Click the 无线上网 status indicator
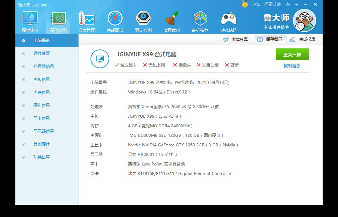Screen dimensions: 338x217 pos(154,65)
